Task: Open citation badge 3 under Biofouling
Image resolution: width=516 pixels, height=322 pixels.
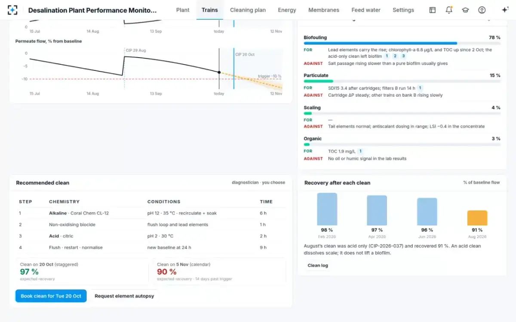Action: [x=403, y=56]
